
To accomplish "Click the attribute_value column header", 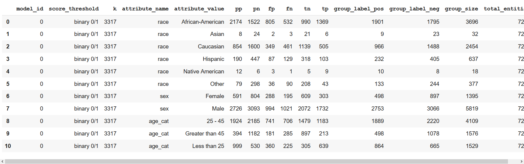I will click(199, 9).
